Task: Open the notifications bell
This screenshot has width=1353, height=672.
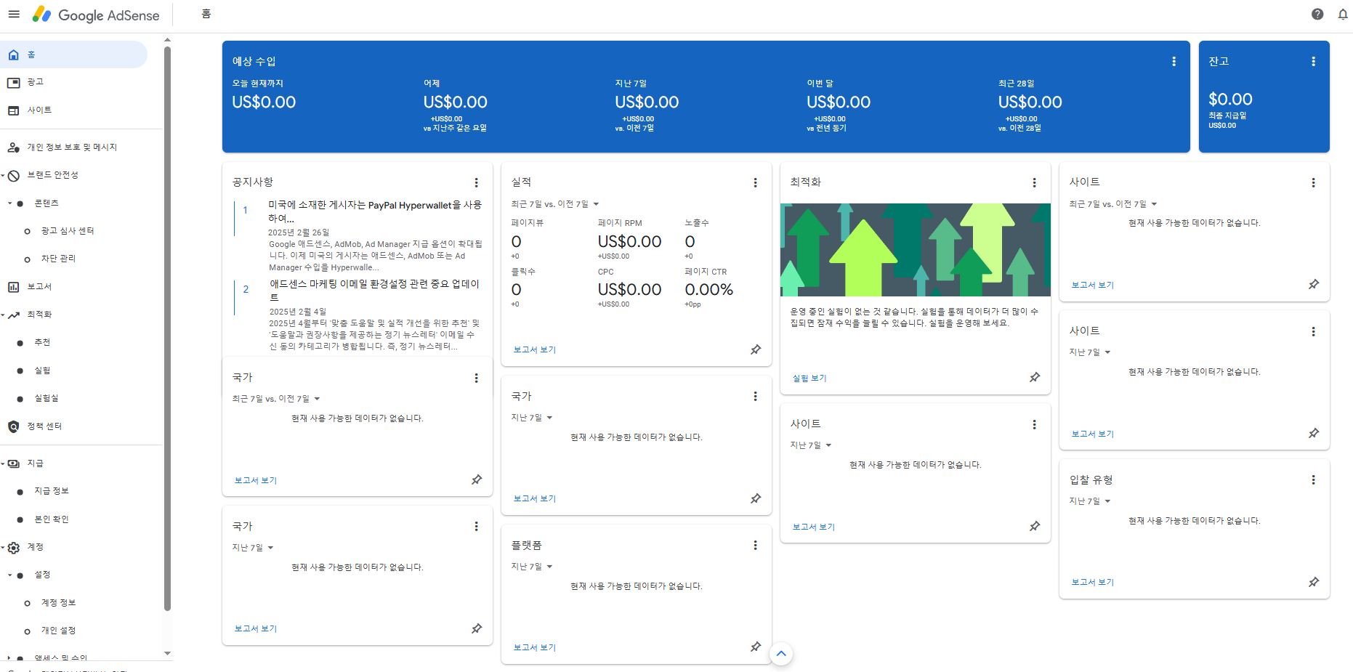Action: [1343, 14]
